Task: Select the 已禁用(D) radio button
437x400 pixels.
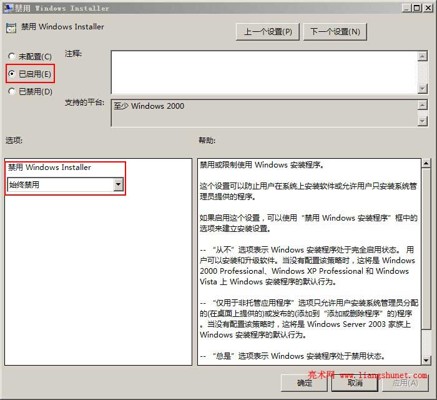Action: click(11, 91)
